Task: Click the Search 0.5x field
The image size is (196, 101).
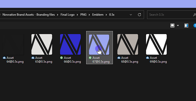Action: click(171, 15)
